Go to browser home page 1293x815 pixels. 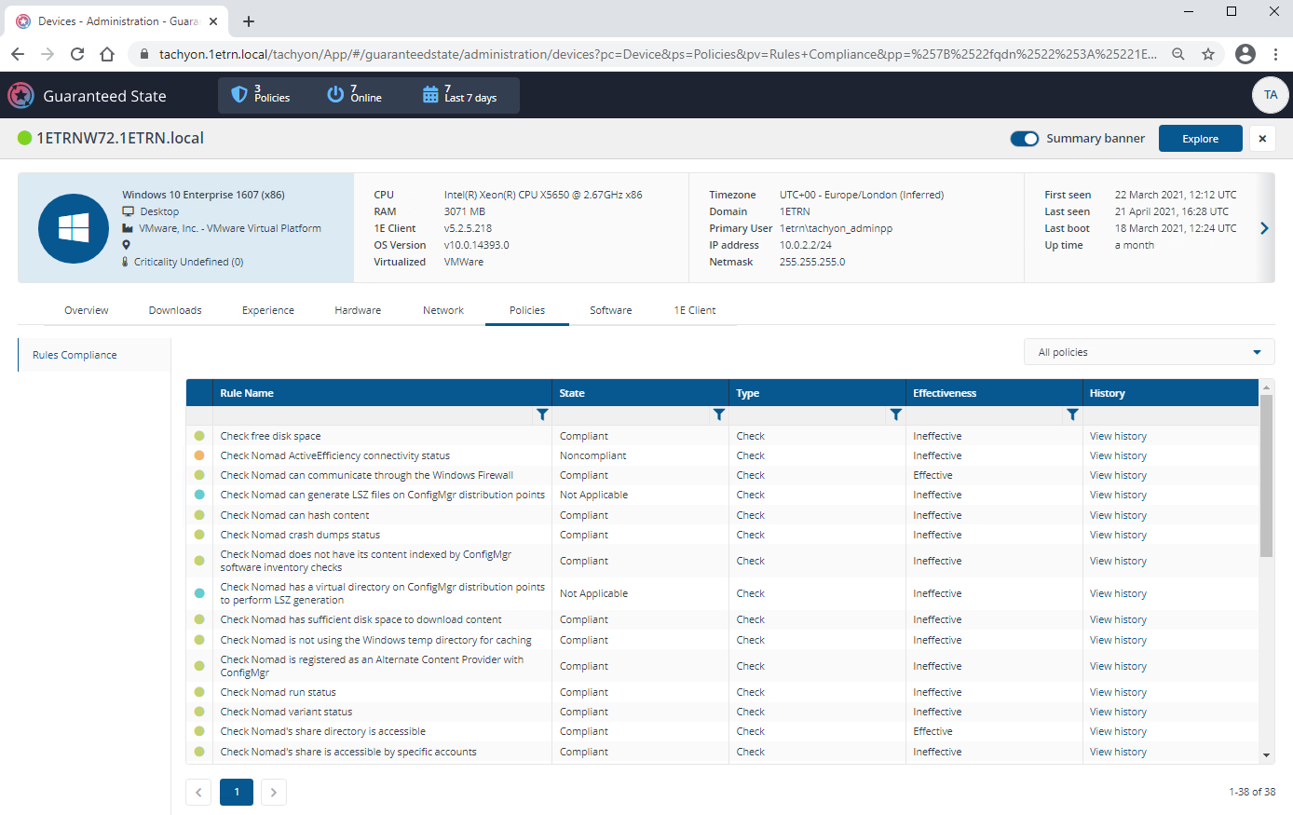pos(107,54)
